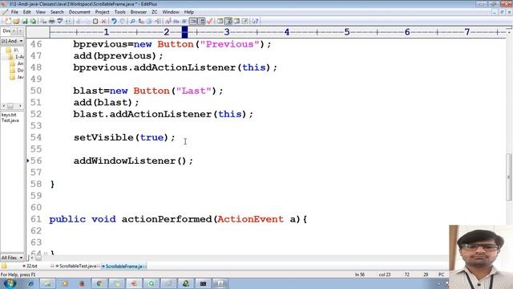Click the red Delete X toolbar icon

coord(103,22)
